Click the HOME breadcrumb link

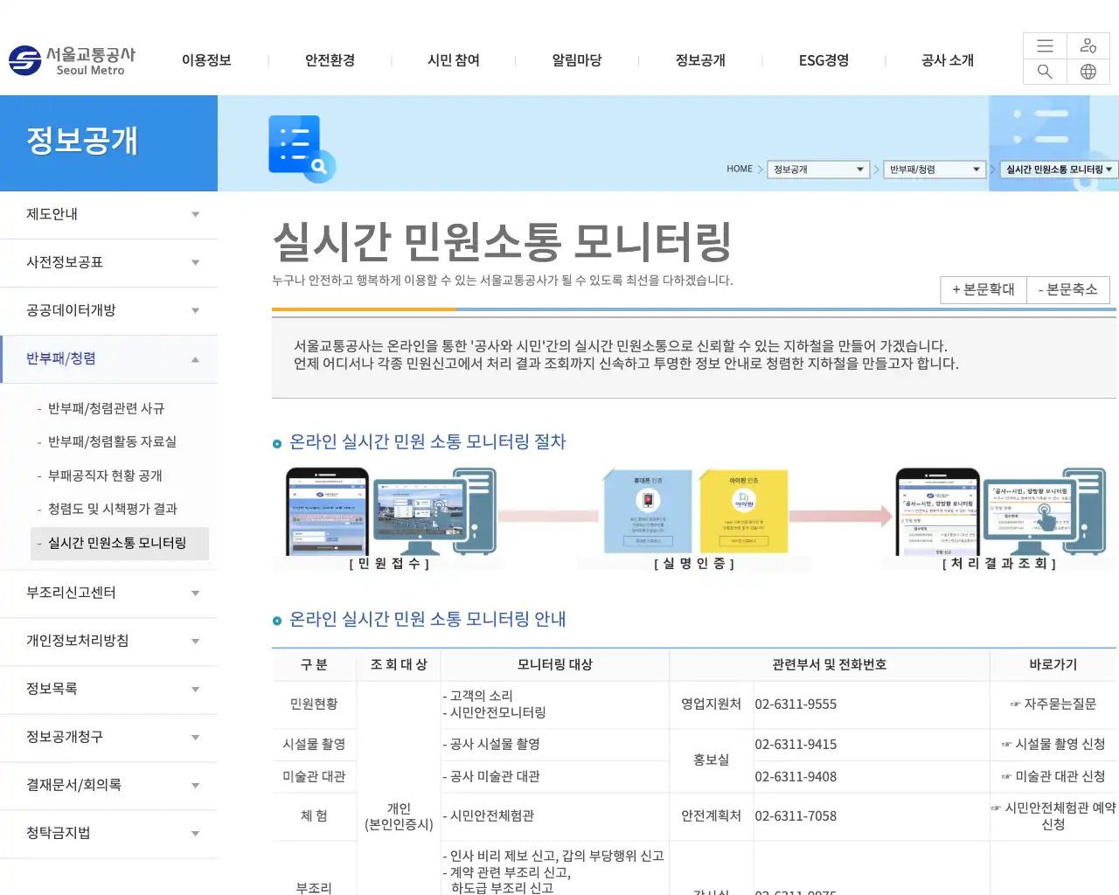point(740,170)
